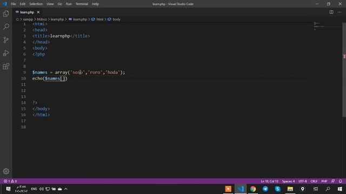Image resolution: width=346 pixels, height=194 pixels.
Task: Open the Action Center notifications icon
Action: point(8,189)
